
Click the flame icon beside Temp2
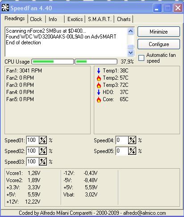(x=99, y=78)
